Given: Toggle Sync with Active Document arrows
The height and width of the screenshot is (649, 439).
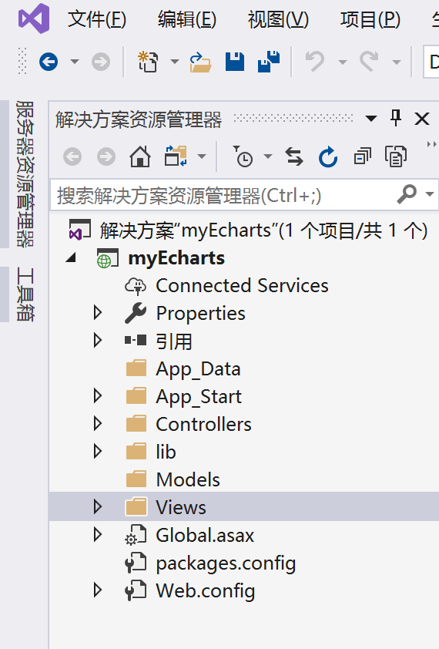Looking at the screenshot, I should 294,157.
